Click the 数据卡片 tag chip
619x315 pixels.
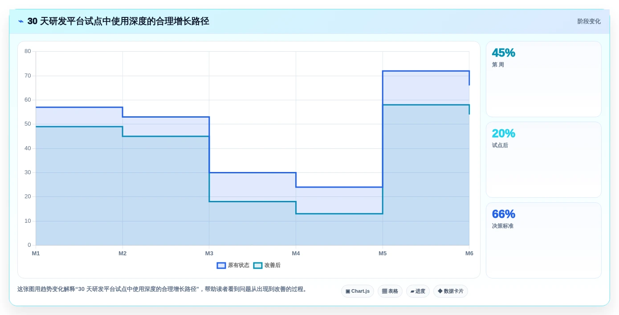point(450,291)
